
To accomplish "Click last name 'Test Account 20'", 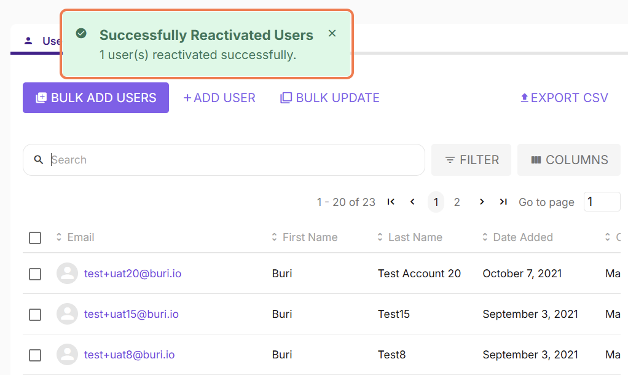I will 419,274.
